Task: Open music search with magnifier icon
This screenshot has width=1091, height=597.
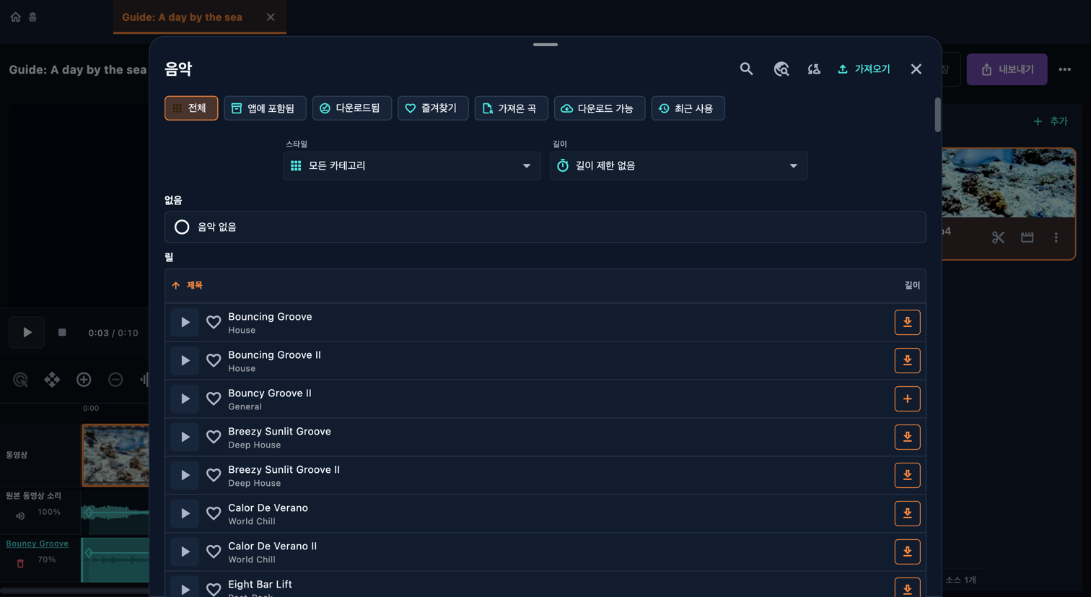Action: tap(746, 69)
